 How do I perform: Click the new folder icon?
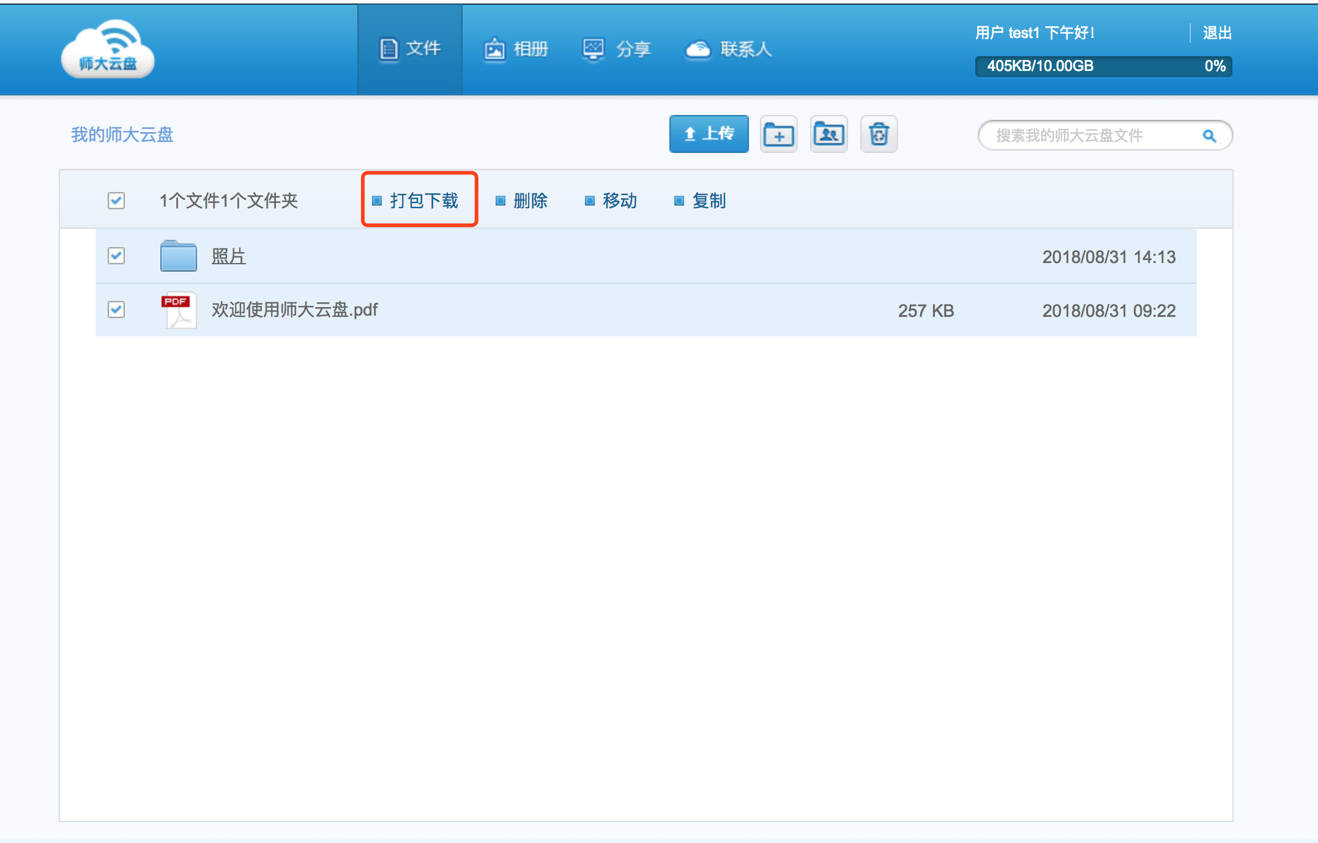(778, 134)
